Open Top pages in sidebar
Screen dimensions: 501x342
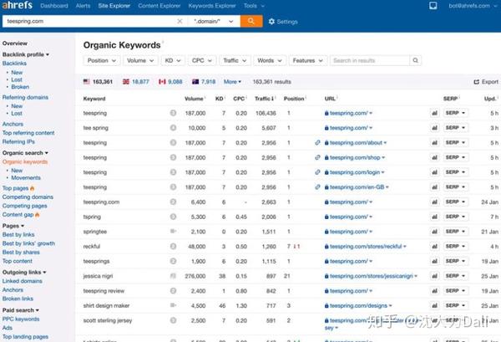point(15,188)
